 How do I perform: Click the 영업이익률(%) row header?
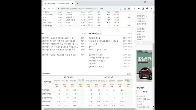[46, 102]
